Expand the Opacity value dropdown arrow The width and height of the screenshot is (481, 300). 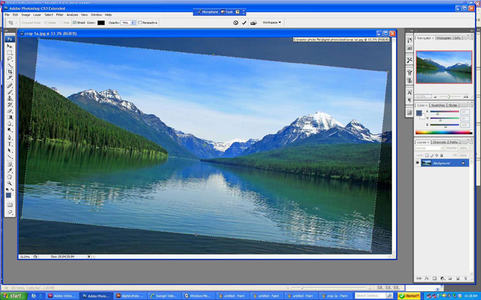(x=133, y=23)
